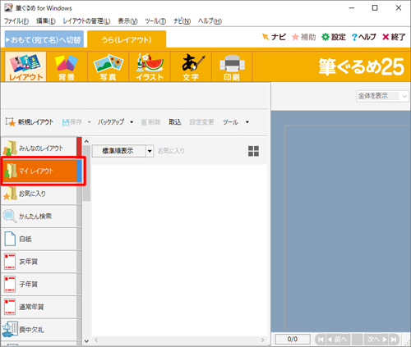411x347 pixels.
Task: Click the お気に入り filter label
Action: click(x=171, y=151)
